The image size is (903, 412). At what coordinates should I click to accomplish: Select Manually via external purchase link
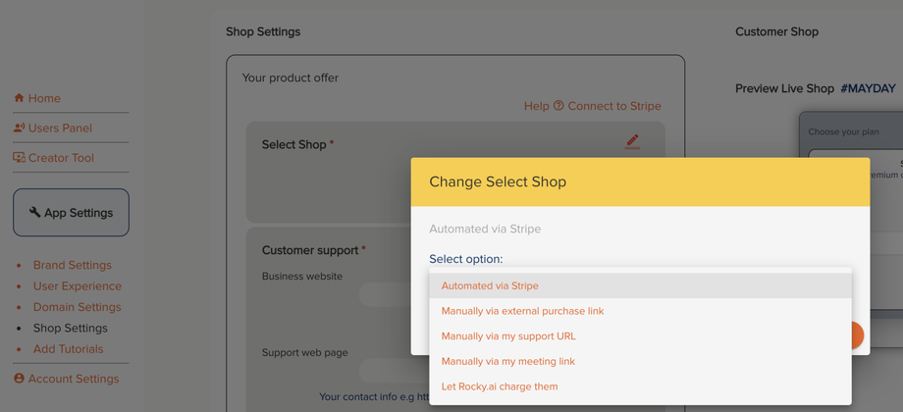coord(522,311)
